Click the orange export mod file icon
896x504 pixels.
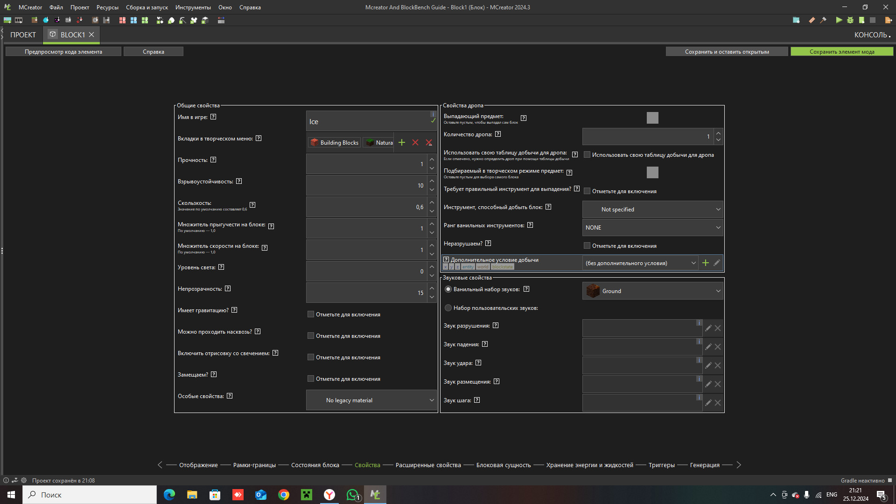(888, 20)
